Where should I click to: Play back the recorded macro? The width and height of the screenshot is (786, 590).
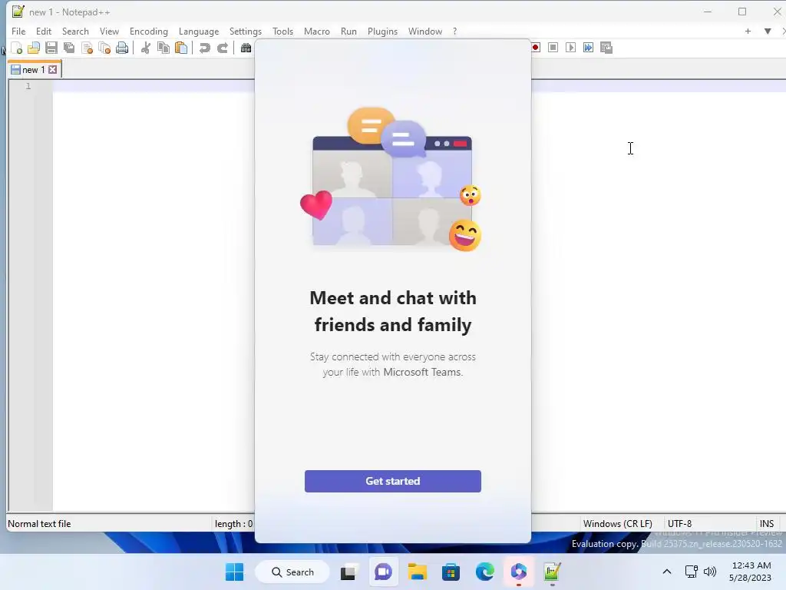570,48
